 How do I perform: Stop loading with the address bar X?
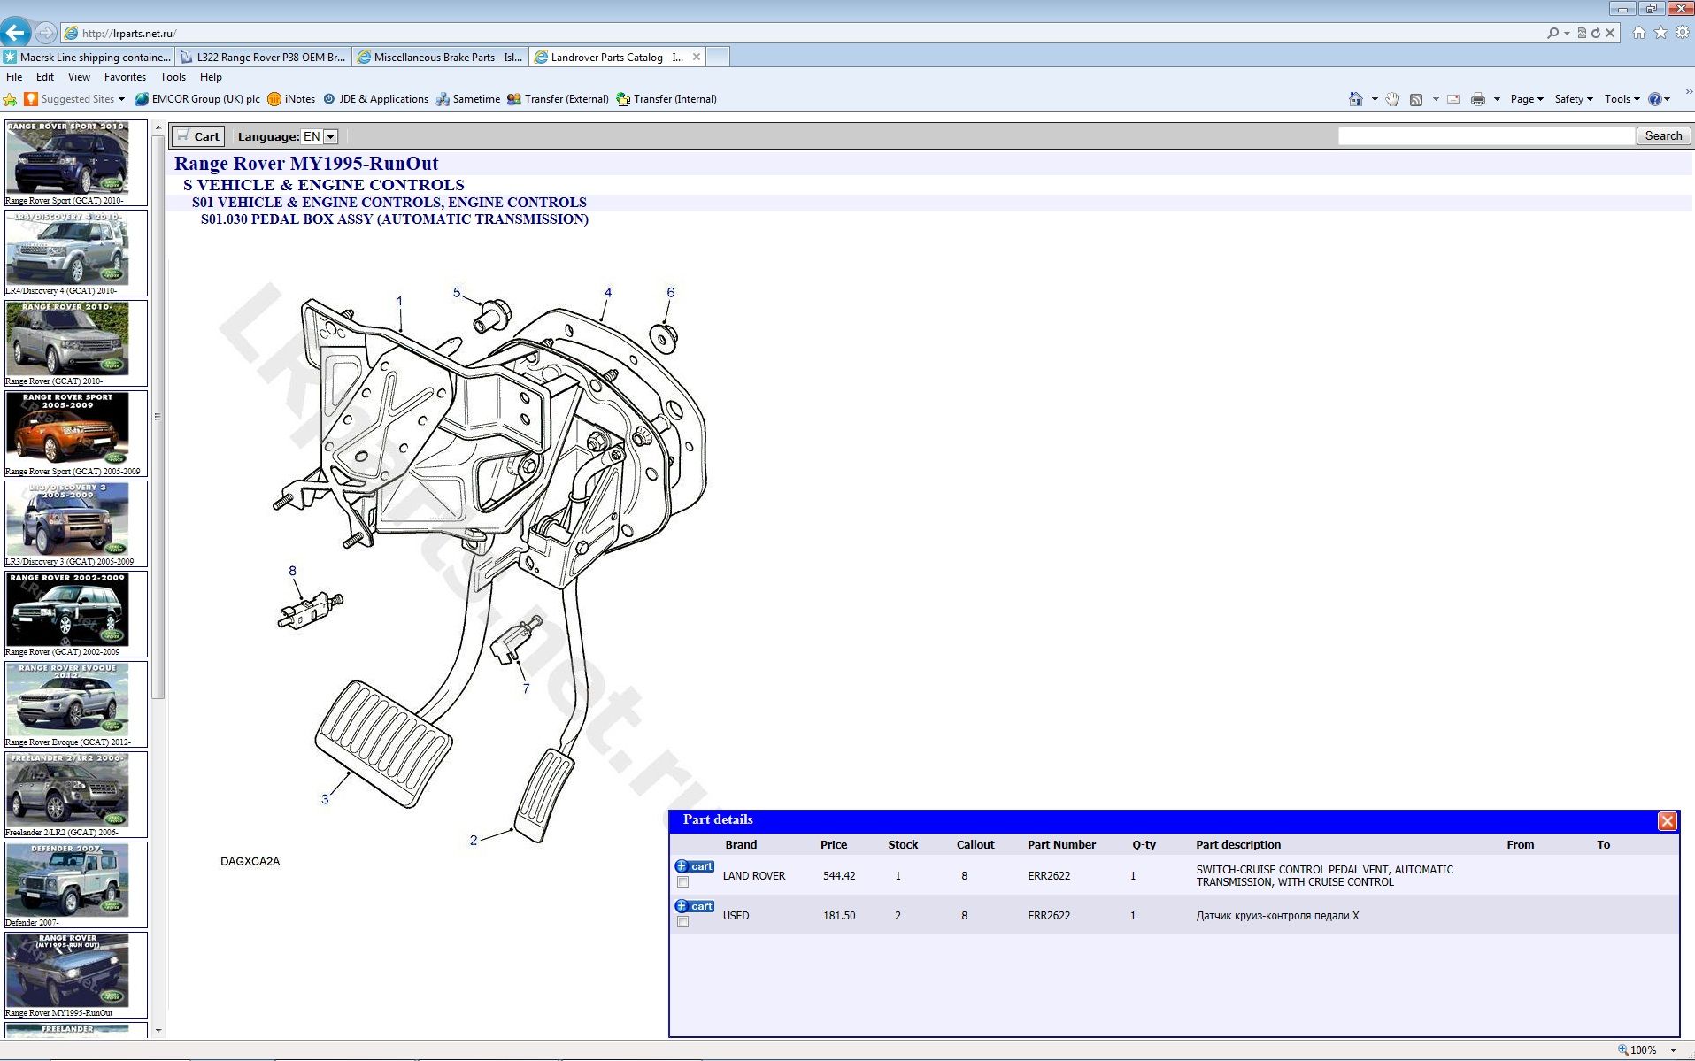1610,33
